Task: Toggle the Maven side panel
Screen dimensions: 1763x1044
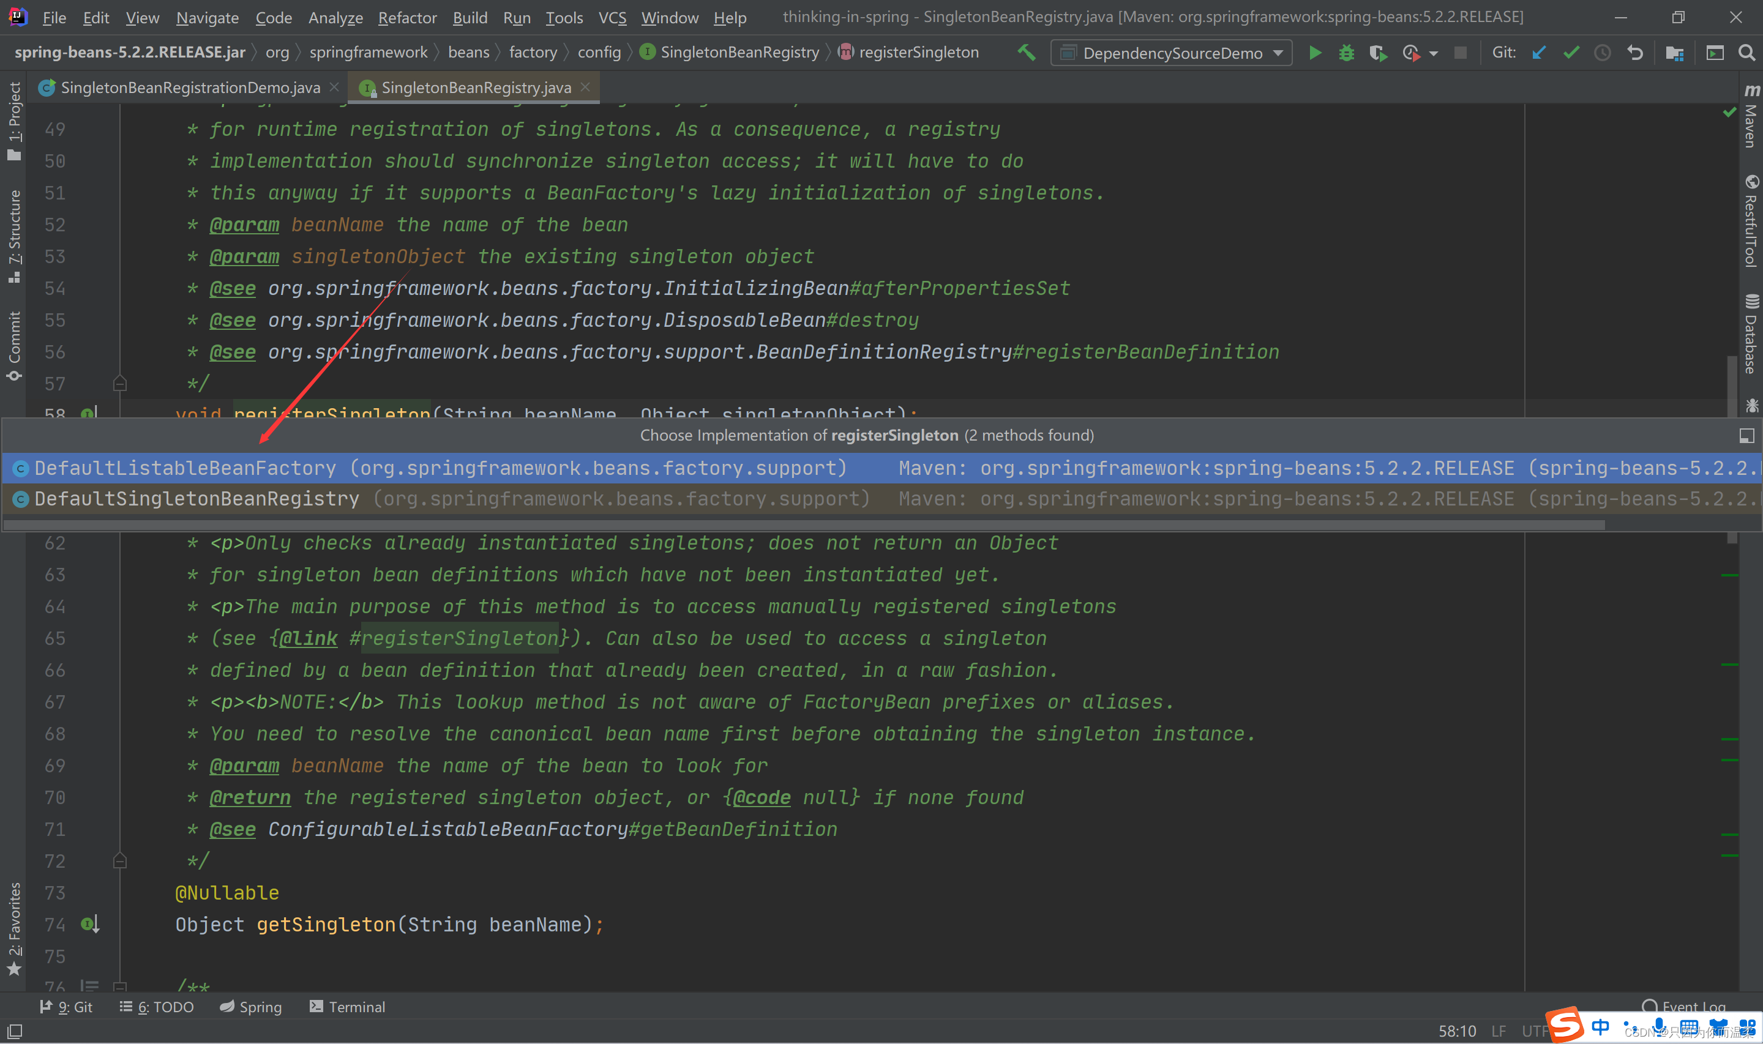Action: click(x=1751, y=117)
